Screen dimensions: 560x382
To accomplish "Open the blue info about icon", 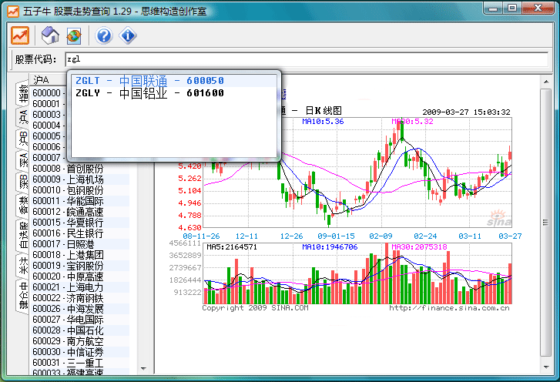I will pyautogui.click(x=128, y=35).
